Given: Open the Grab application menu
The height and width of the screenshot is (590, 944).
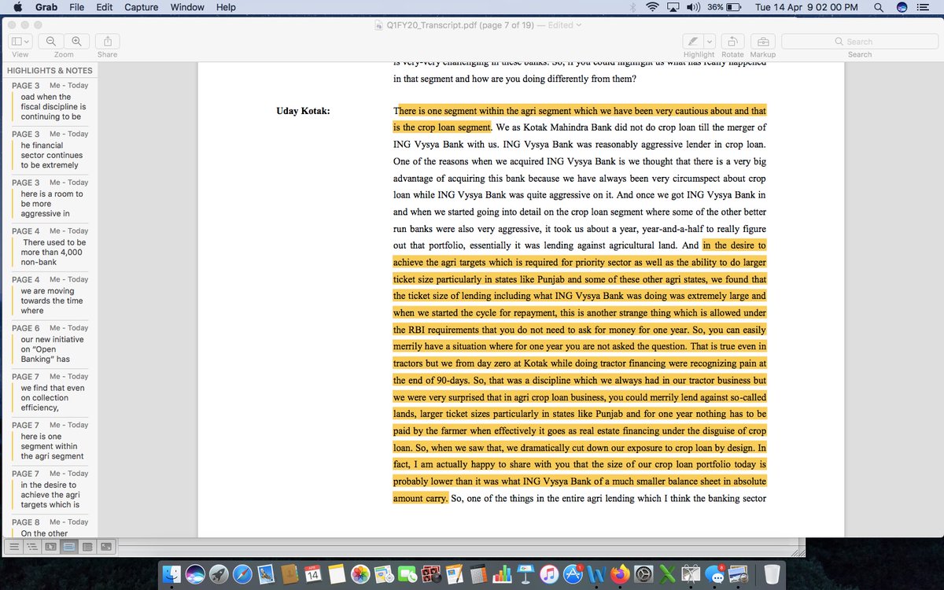Looking at the screenshot, I should 46,7.
